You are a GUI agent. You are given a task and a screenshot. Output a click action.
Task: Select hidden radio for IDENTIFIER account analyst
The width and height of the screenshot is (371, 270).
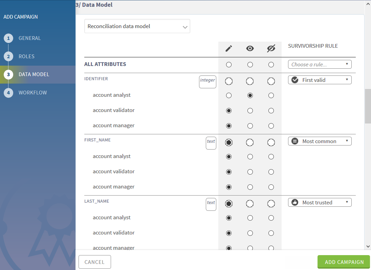(271, 95)
